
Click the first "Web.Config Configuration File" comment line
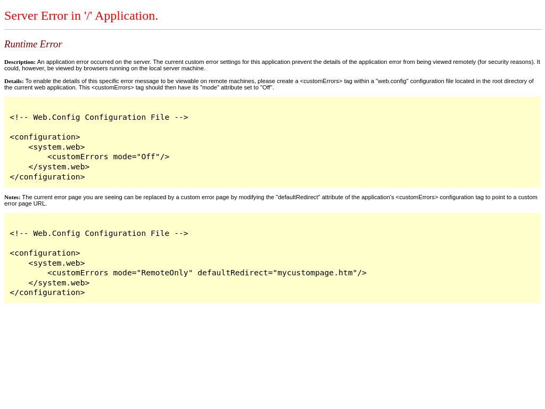coord(99,117)
